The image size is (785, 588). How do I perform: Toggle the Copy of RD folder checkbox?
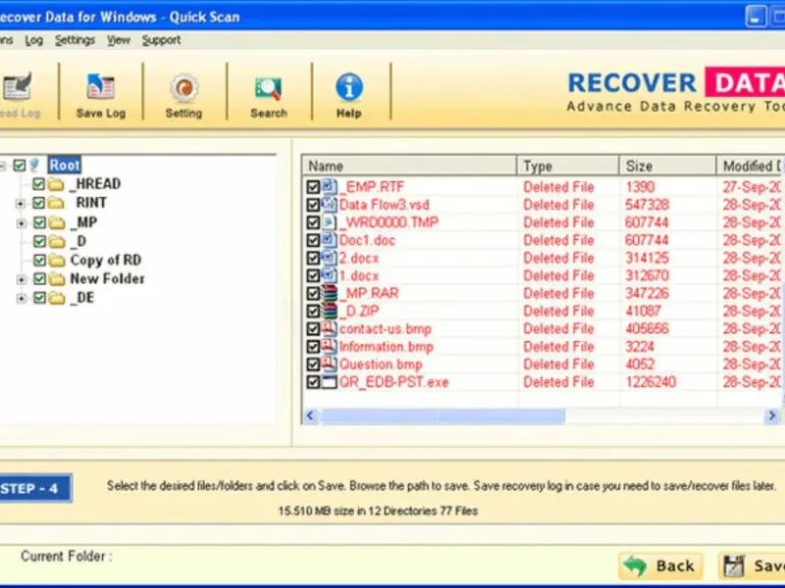(x=39, y=261)
